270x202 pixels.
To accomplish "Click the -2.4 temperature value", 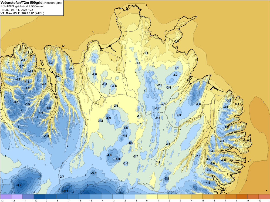I will (x=168, y=87).
